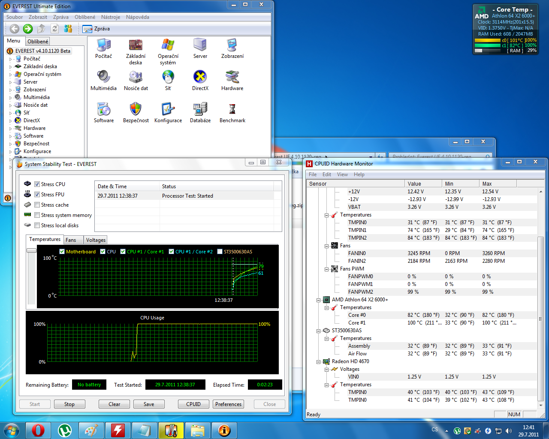
Task: Toggle the CPU graph checkbox
Action: (103, 252)
